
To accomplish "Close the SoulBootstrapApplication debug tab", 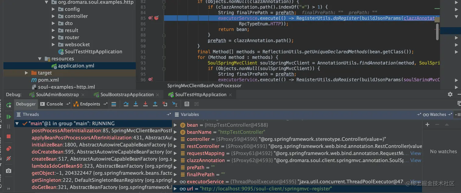I will tap(158, 95).
